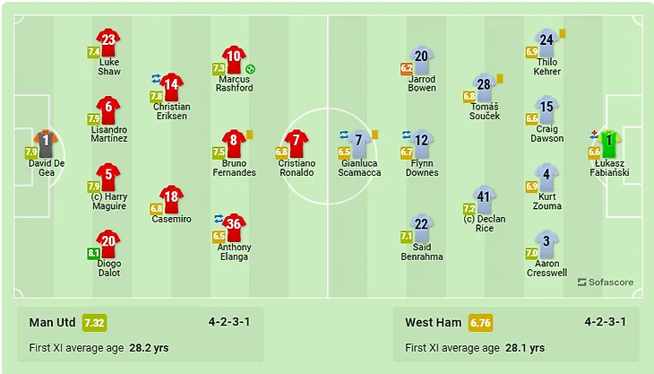Screen dimensions: 654x374
Task: Click Tomáš Souček's yellow card icon
Action: (500, 78)
